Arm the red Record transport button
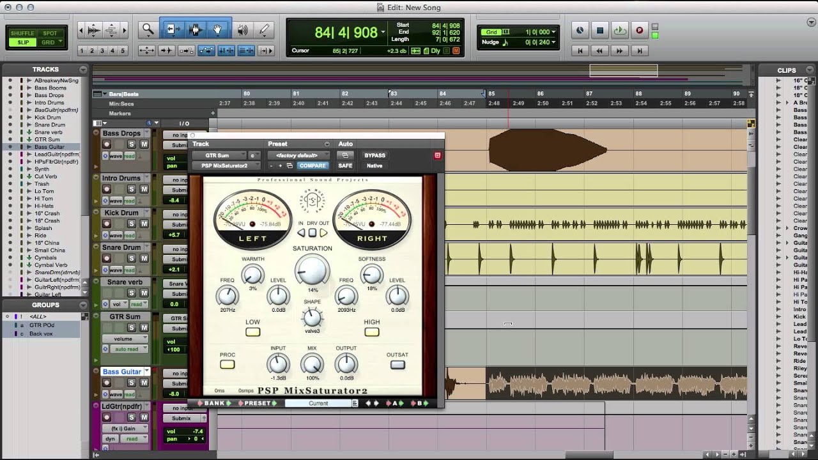Image resolution: width=818 pixels, height=460 pixels. (x=639, y=30)
